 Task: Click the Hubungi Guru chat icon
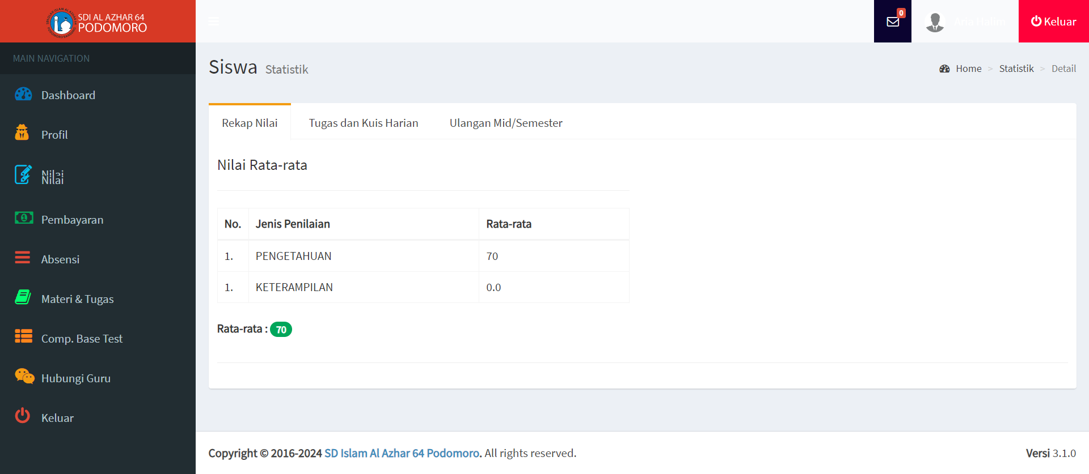click(24, 376)
